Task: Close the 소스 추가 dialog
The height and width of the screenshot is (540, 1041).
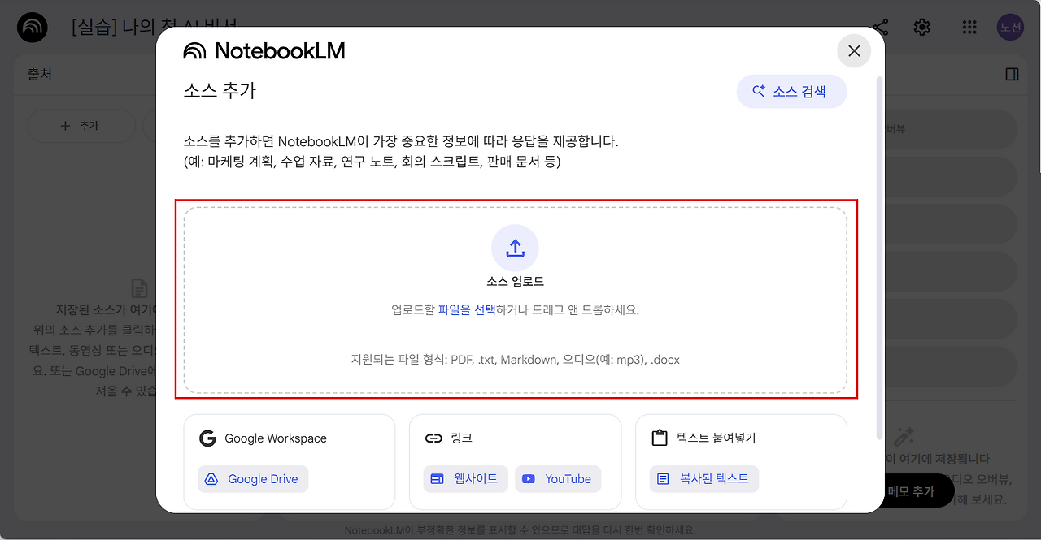Action: 854,51
